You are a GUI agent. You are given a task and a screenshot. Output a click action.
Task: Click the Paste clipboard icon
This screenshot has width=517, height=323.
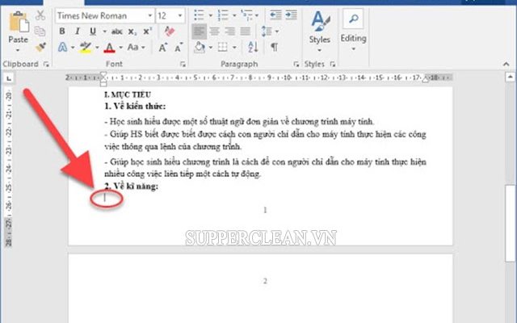(x=19, y=22)
